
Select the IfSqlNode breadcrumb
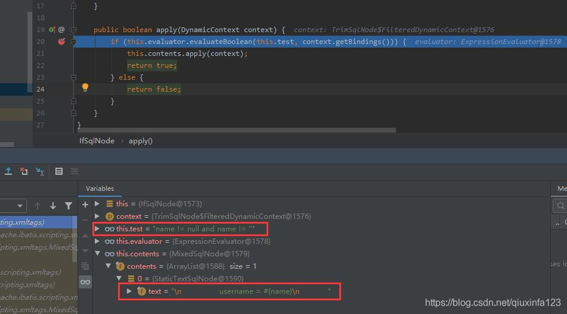click(97, 141)
